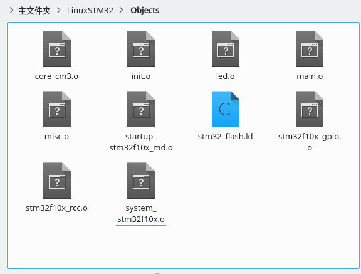This screenshot has width=361, height=274.
Task: Select the startup_stm32f10x_md.o file icon
Action: tap(141, 109)
